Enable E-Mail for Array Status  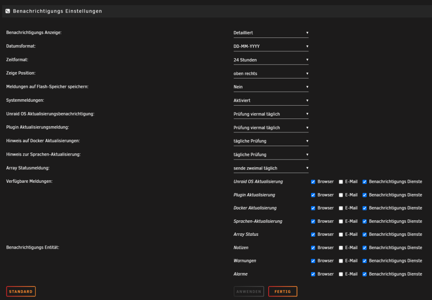click(341, 234)
